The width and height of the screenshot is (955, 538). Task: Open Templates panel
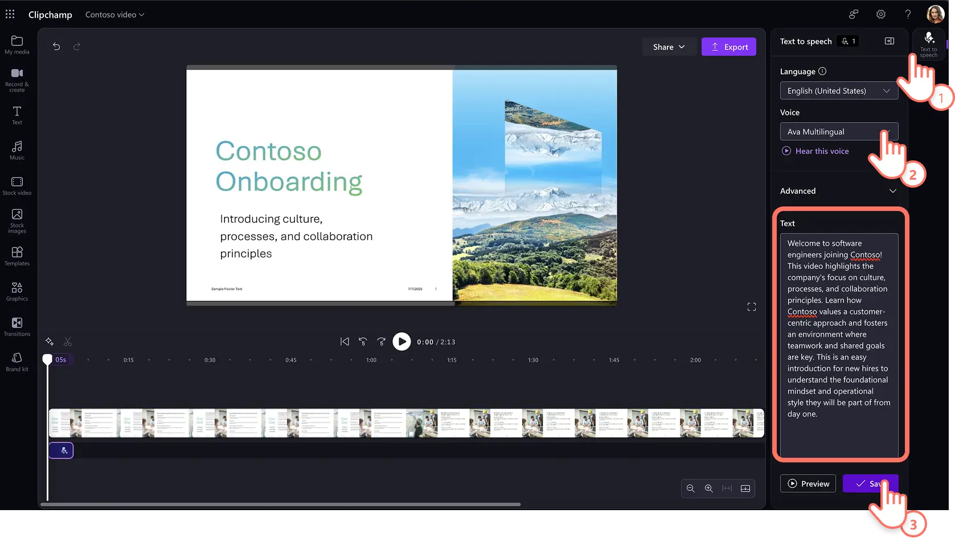point(17,256)
